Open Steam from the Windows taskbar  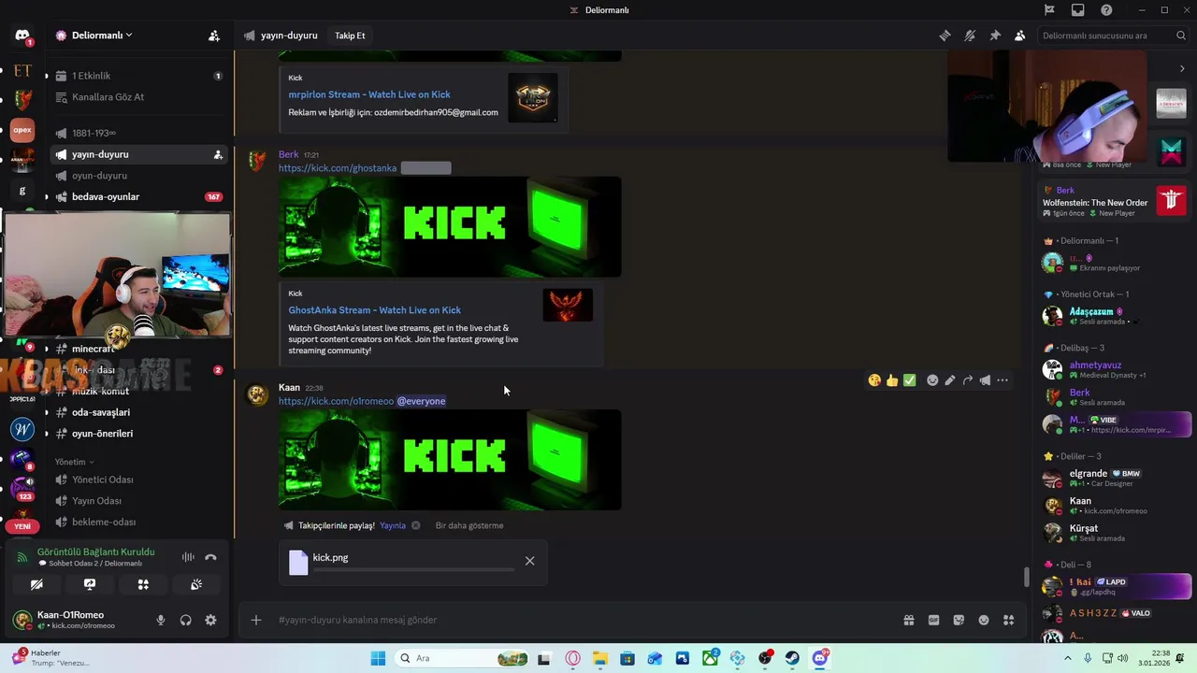[792, 658]
